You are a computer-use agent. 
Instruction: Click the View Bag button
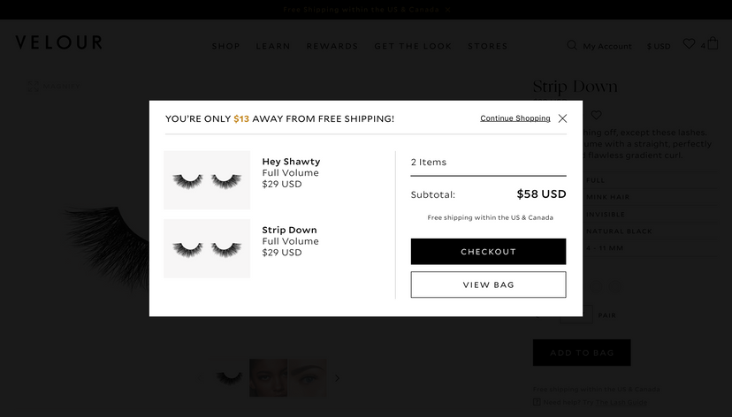pyautogui.click(x=488, y=284)
